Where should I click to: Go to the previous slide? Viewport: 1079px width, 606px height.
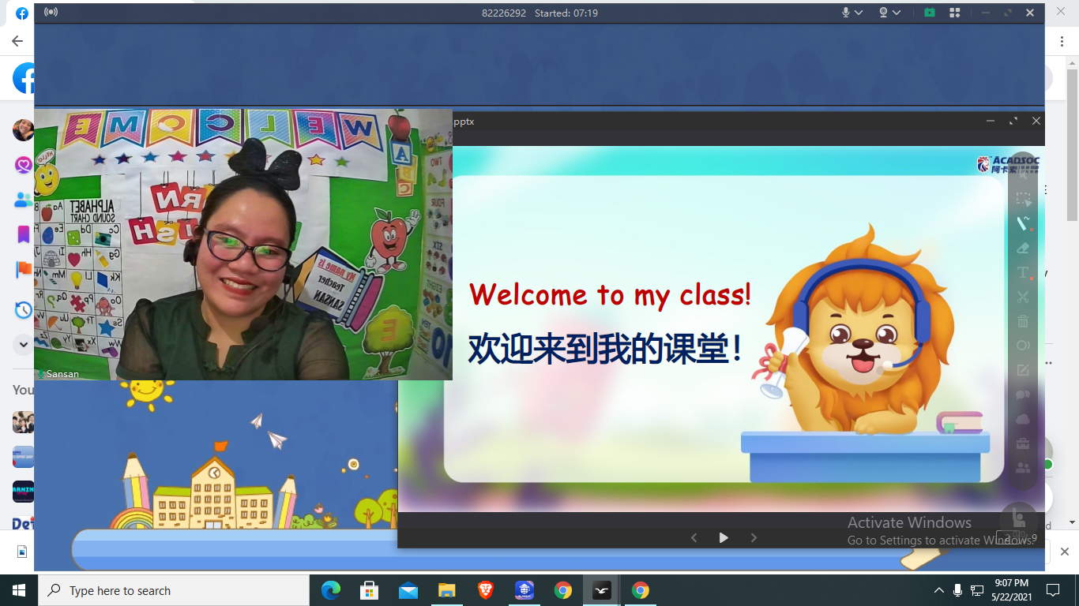coord(694,537)
